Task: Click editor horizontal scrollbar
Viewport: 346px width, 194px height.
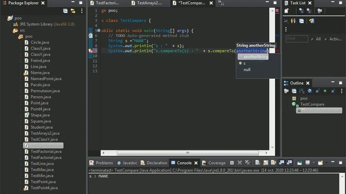Action: pos(188,153)
